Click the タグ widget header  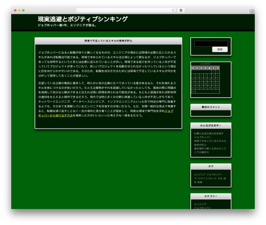pos(211,166)
